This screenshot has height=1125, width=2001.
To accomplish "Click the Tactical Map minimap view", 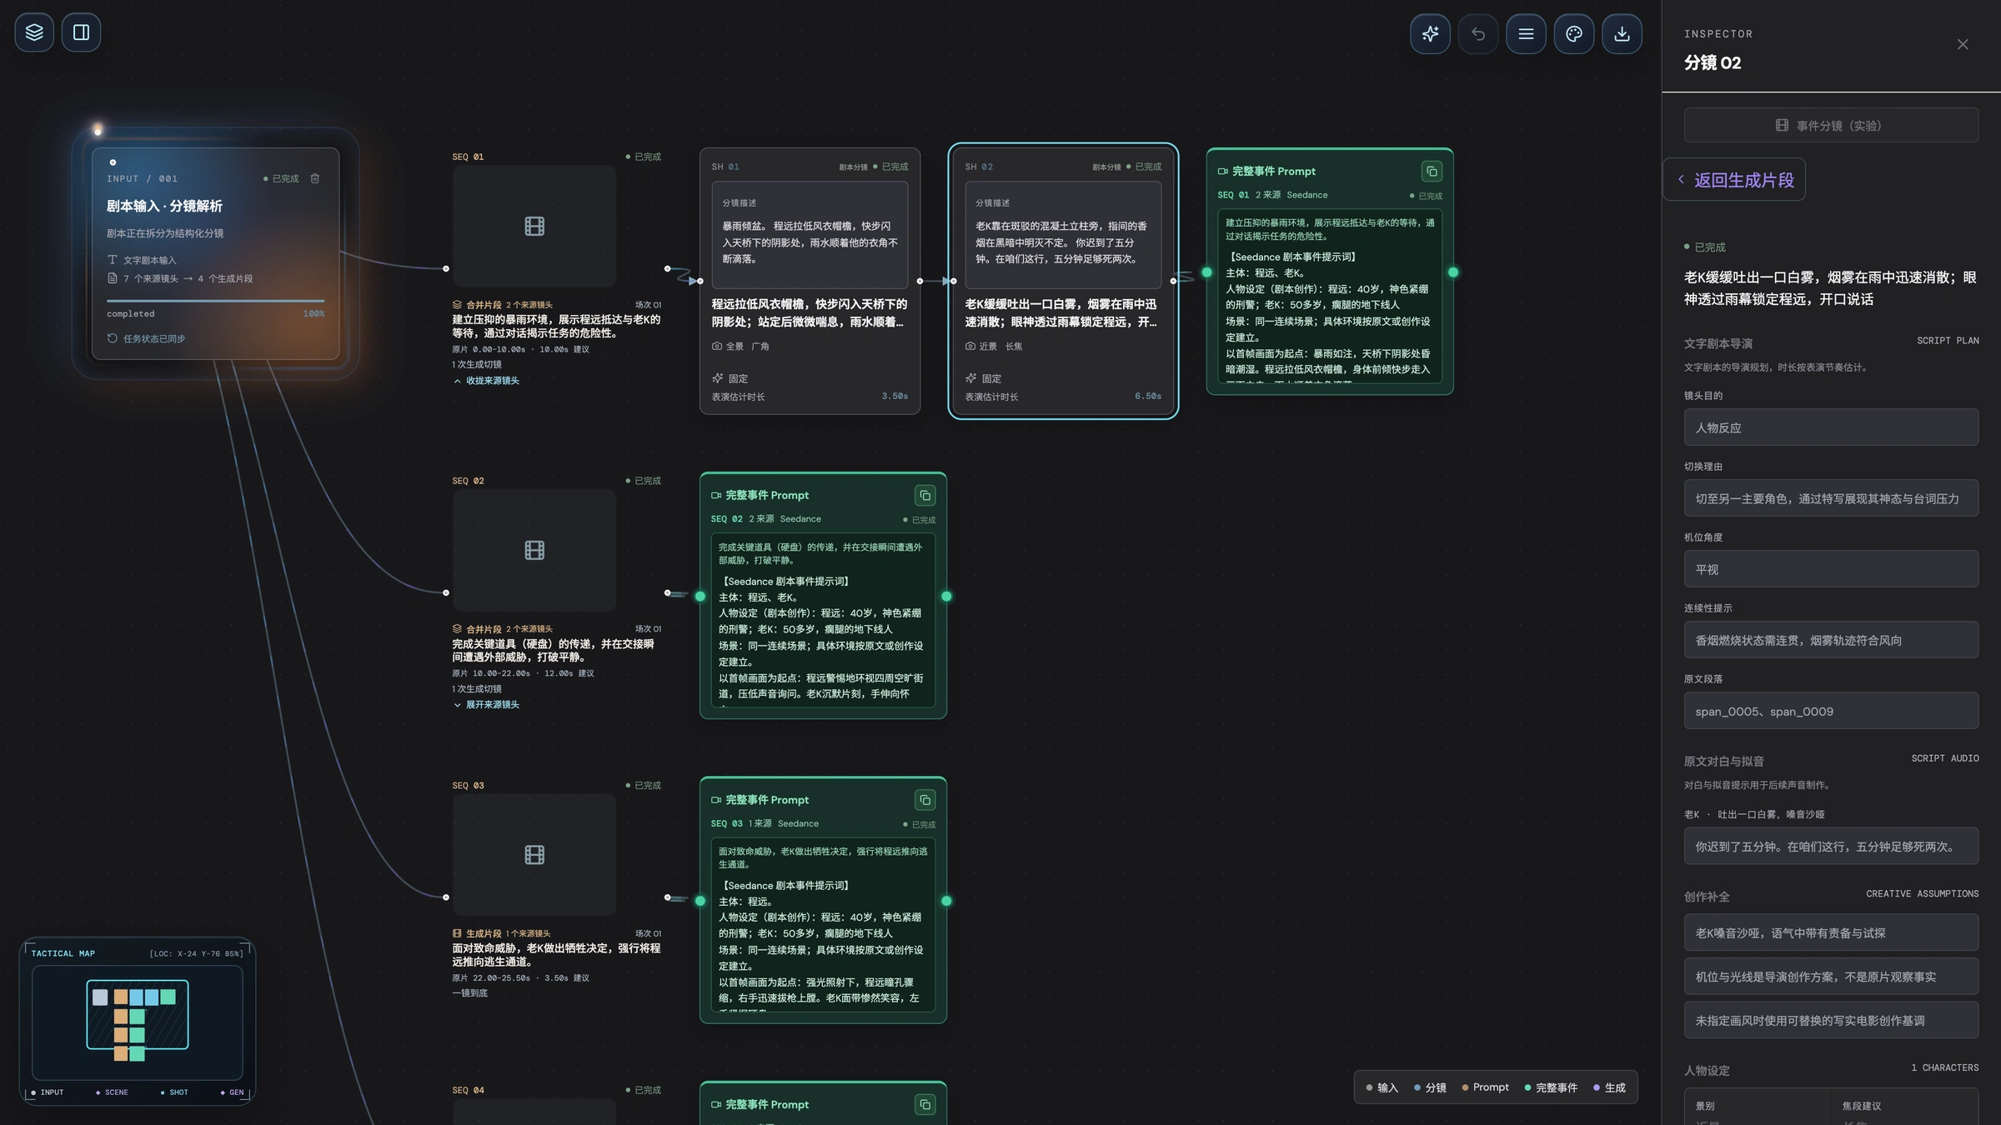I will [138, 1022].
